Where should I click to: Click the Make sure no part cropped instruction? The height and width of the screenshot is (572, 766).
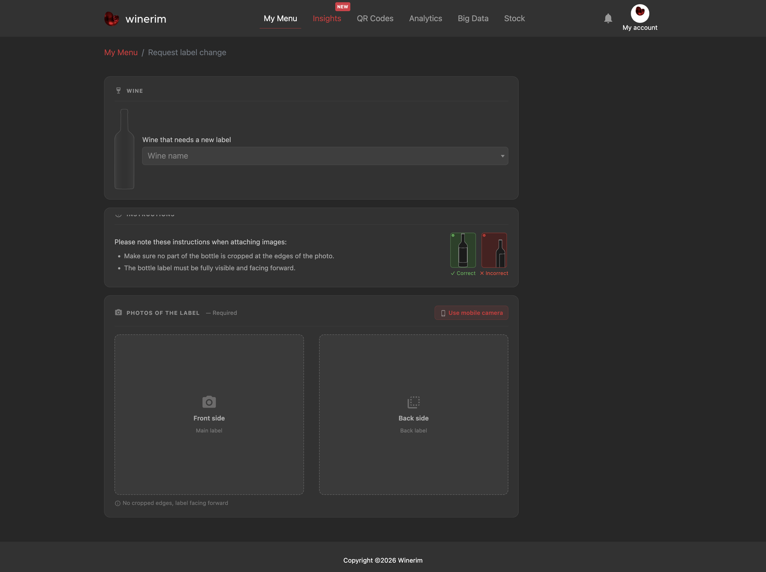click(x=229, y=256)
